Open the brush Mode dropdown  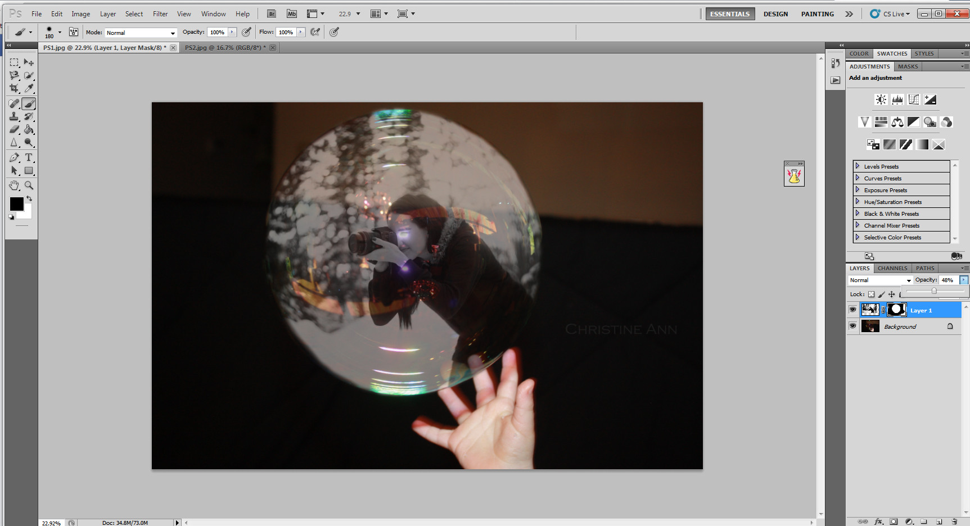pos(141,33)
